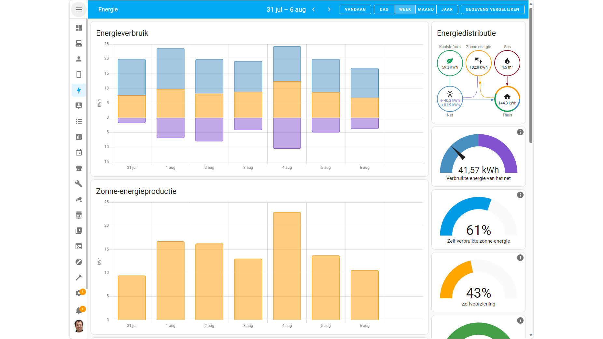The height and width of the screenshot is (339, 603).
Task: Click the Zonne-energie distribution circle
Action: (x=478, y=63)
